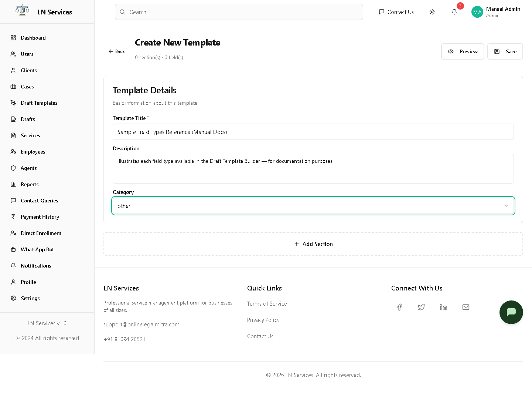Click phone number +91 81094 20521
This screenshot has width=532, height=400.
pos(125,339)
